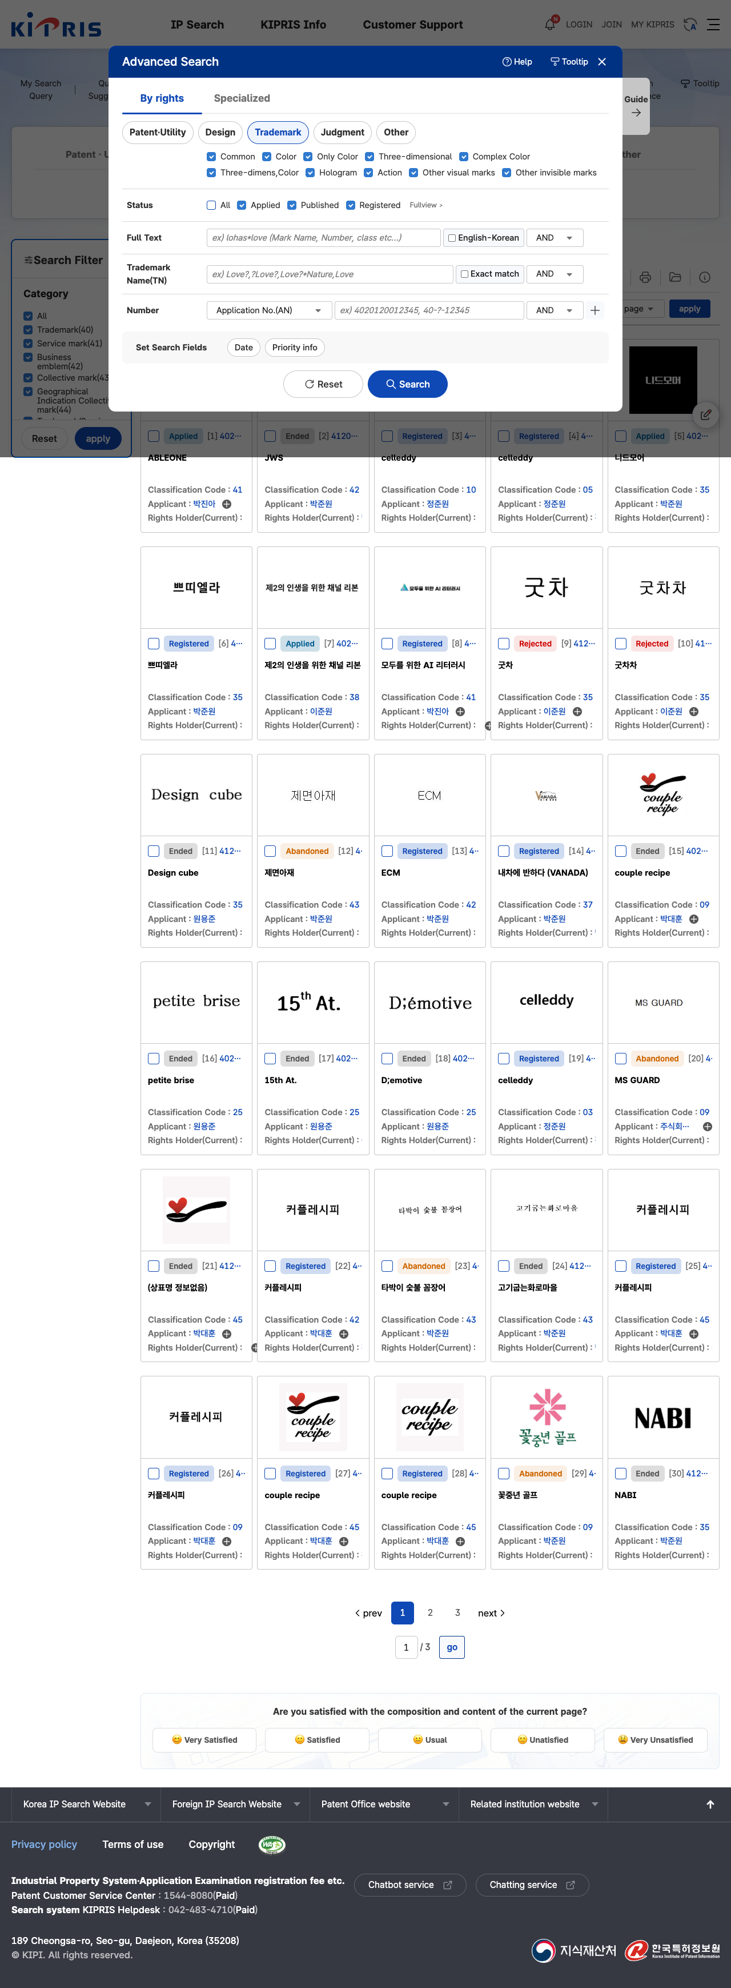
Task: Open the AND operator dropdown for Full Text
Action: pyautogui.click(x=555, y=238)
